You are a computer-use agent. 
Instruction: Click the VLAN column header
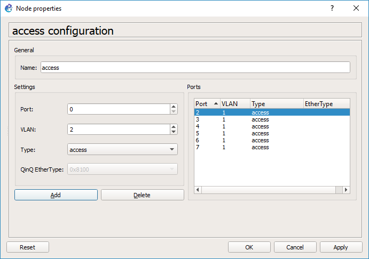coord(234,103)
